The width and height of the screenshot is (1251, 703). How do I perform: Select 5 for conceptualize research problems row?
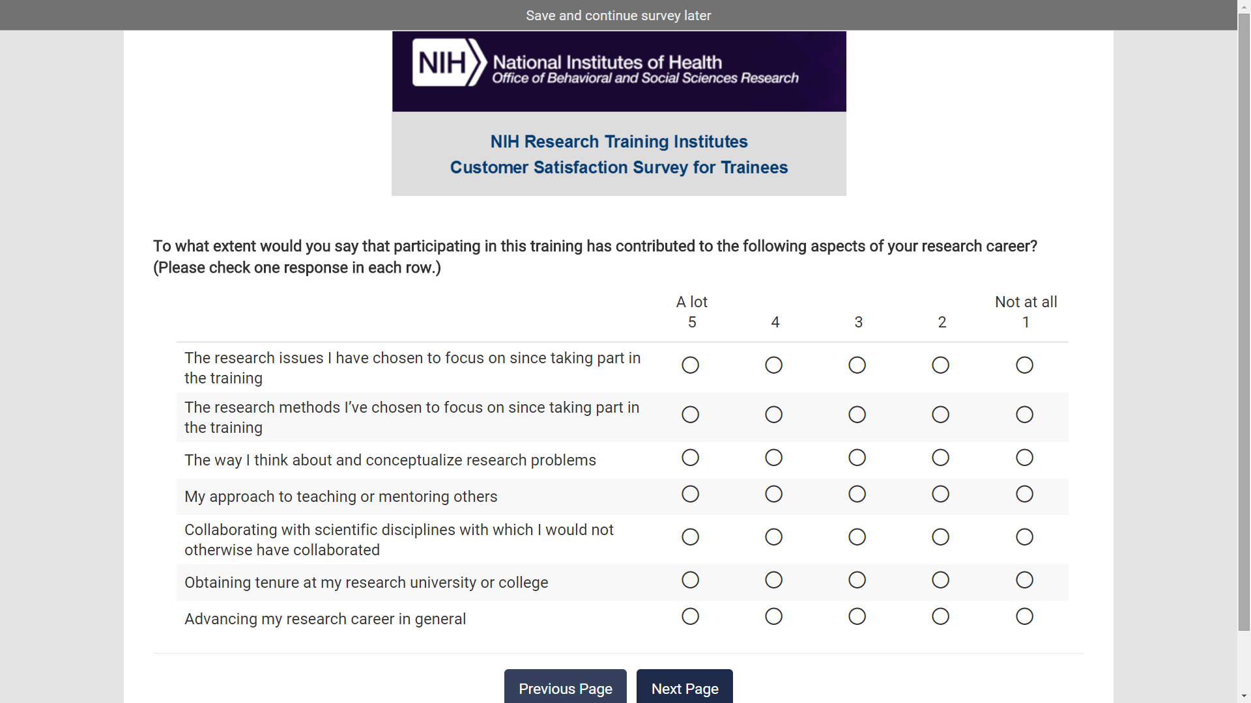690,458
